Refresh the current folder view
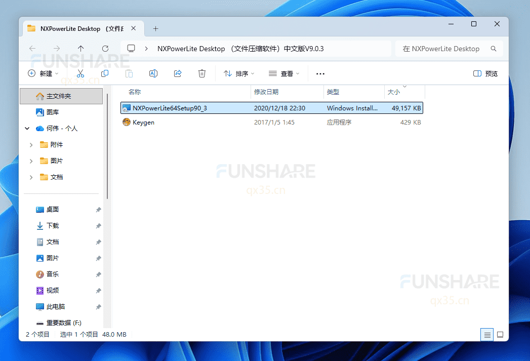Screen dimensions: 530x361 pos(105,49)
